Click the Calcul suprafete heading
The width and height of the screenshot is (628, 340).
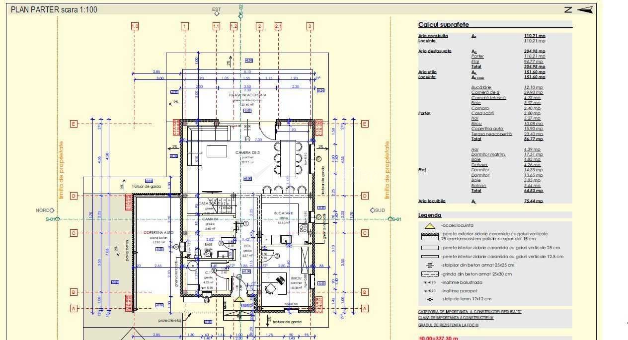point(443,24)
